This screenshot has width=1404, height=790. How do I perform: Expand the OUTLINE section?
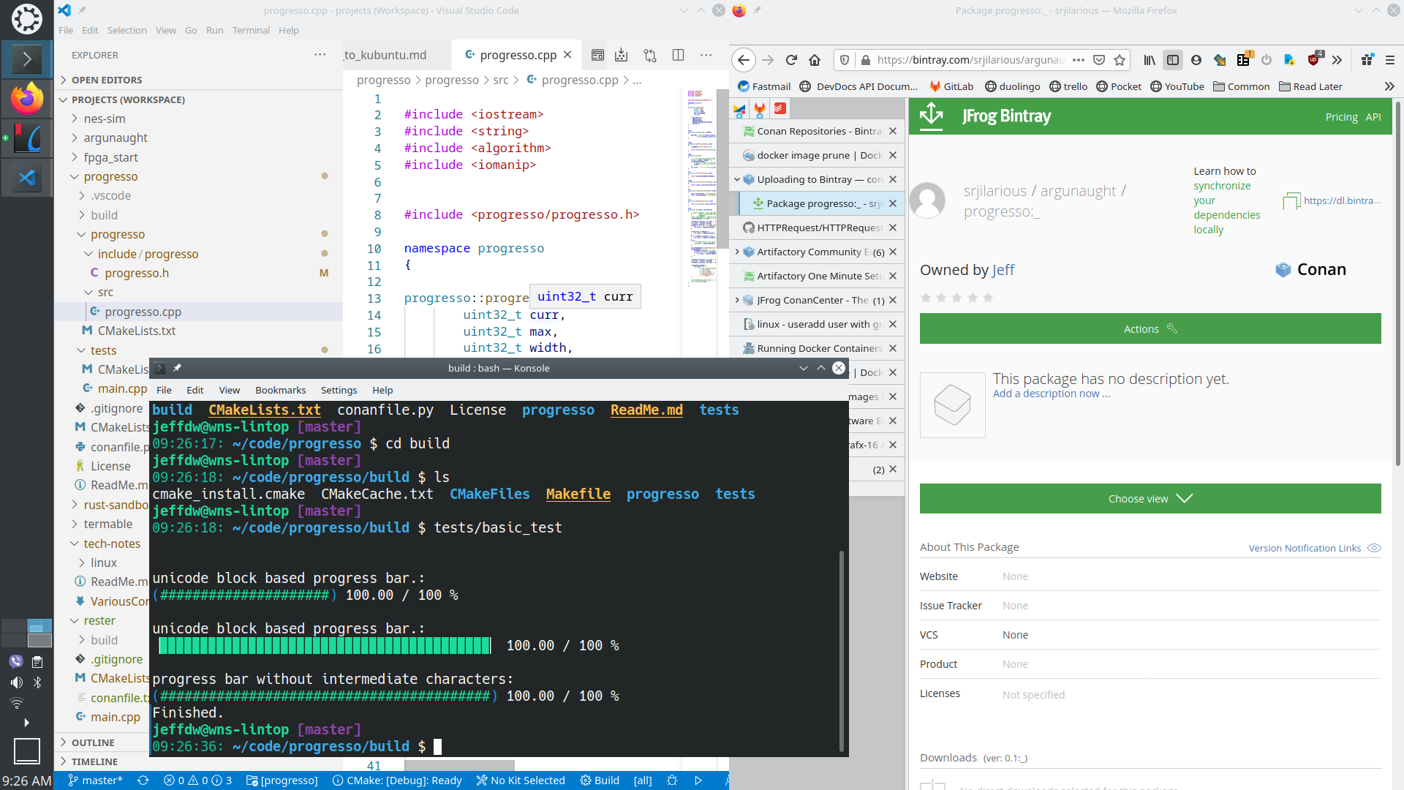click(x=93, y=742)
